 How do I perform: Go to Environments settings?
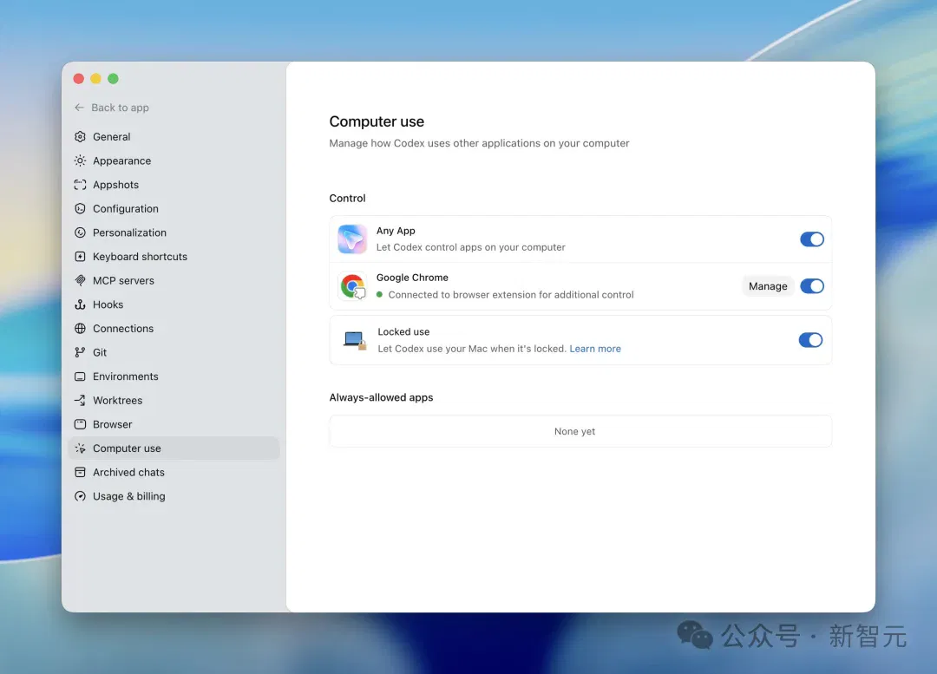coord(174,376)
